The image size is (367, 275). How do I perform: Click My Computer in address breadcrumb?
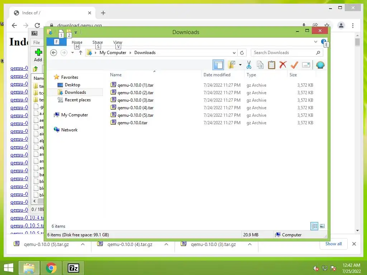[x=113, y=53]
